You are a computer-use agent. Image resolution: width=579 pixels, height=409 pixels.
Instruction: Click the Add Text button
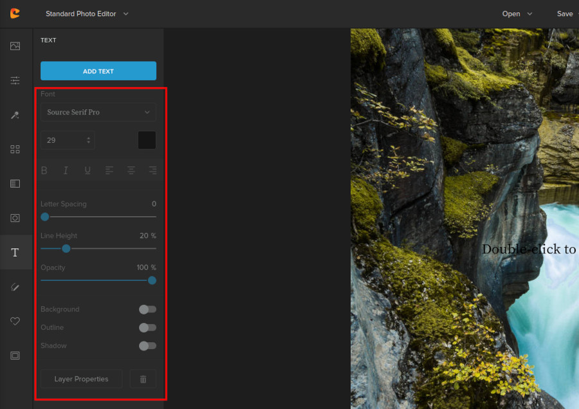98,71
